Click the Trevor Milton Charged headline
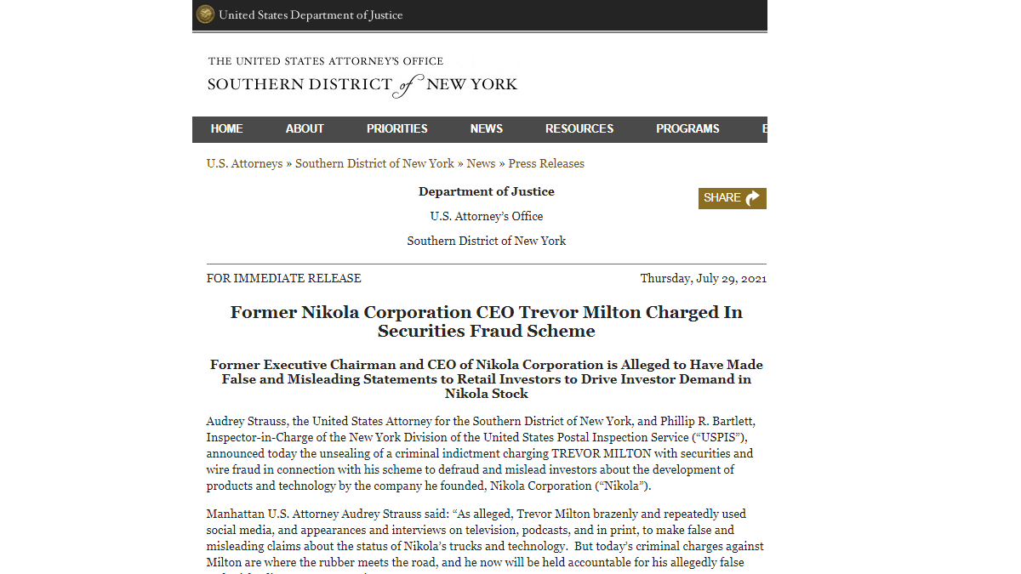Image resolution: width=1021 pixels, height=574 pixels. 487,321
